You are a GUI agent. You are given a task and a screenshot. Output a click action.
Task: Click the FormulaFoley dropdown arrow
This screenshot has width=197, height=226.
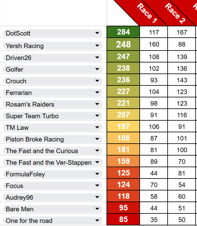(x=97, y=174)
